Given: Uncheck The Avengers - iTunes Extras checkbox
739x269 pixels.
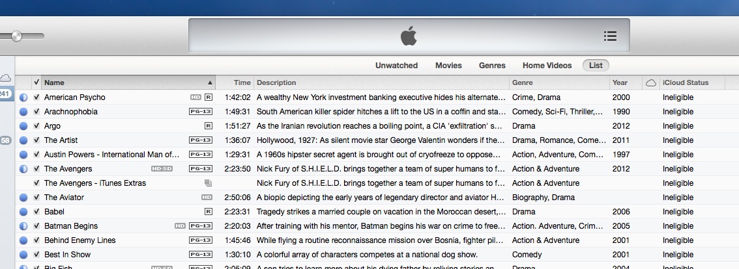Looking at the screenshot, I should pyautogui.click(x=36, y=183).
